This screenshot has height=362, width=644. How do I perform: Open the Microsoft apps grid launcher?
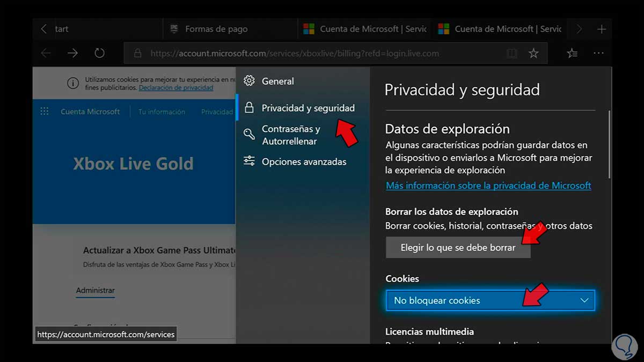click(x=45, y=112)
